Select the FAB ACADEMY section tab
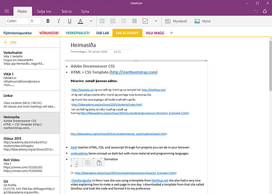 [x=127, y=33]
